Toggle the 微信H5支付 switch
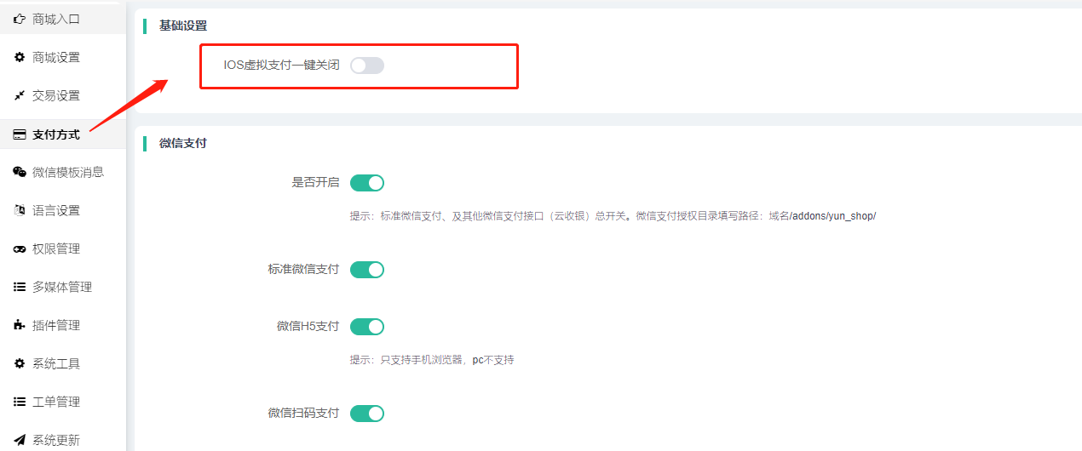The image size is (1082, 451). 367,327
